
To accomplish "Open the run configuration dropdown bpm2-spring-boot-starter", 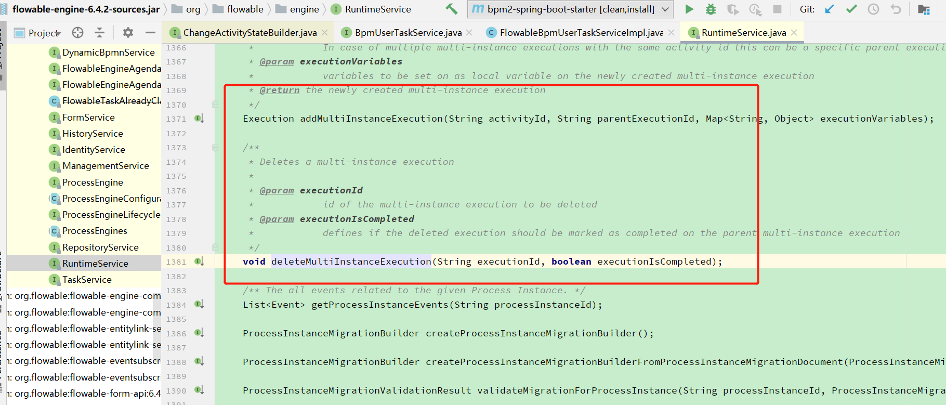I will (571, 9).
